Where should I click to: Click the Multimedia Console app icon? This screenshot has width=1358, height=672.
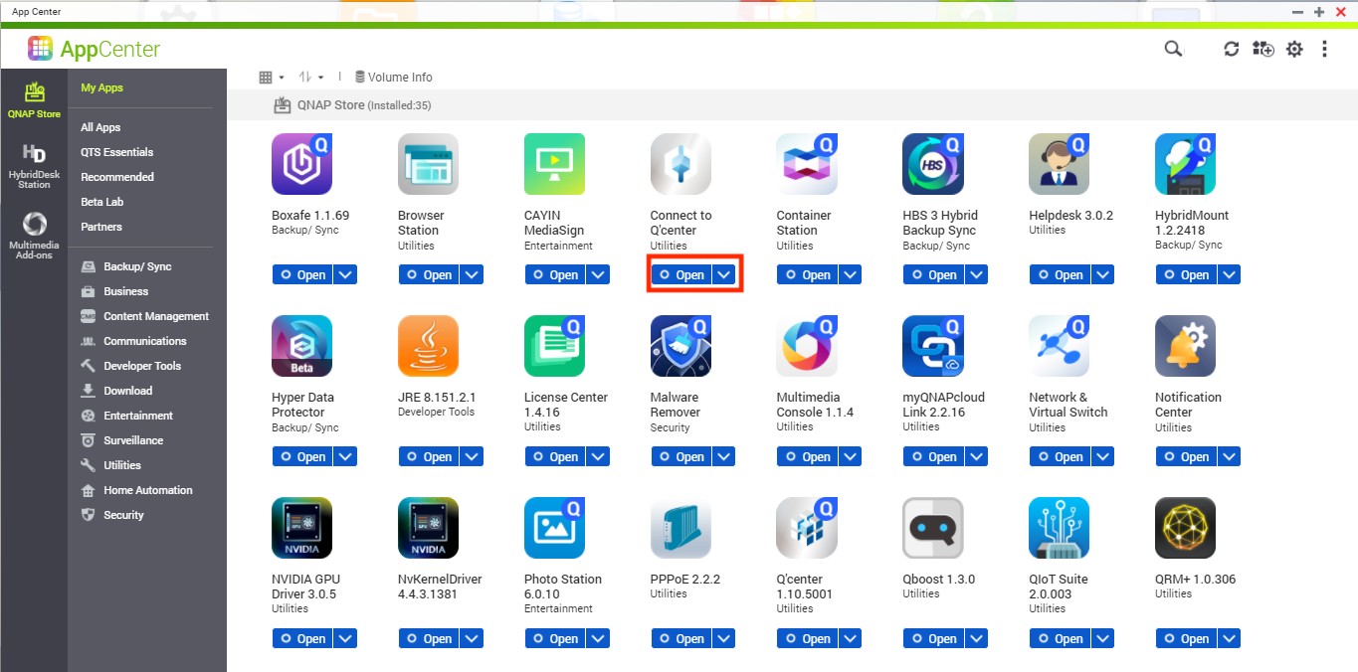pos(807,346)
